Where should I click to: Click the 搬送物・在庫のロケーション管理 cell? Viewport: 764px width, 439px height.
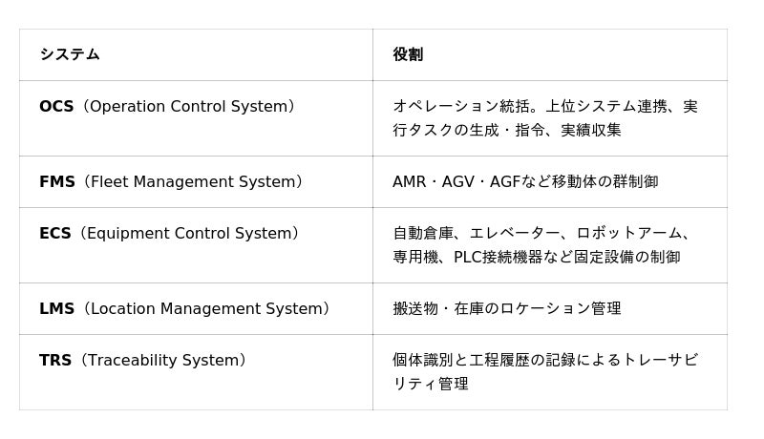click(x=550, y=308)
